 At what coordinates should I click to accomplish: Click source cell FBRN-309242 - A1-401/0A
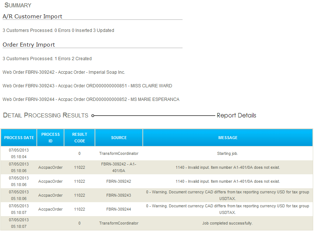(118, 167)
